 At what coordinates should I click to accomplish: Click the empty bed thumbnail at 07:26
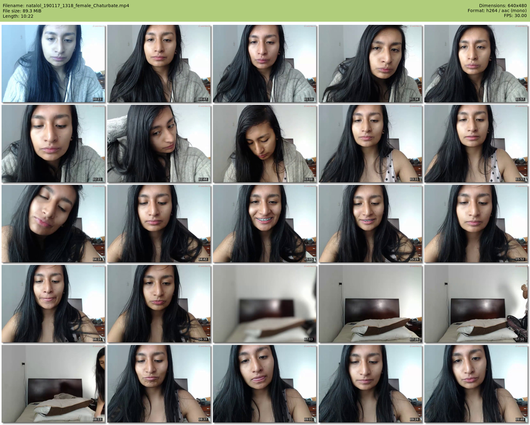370,304
